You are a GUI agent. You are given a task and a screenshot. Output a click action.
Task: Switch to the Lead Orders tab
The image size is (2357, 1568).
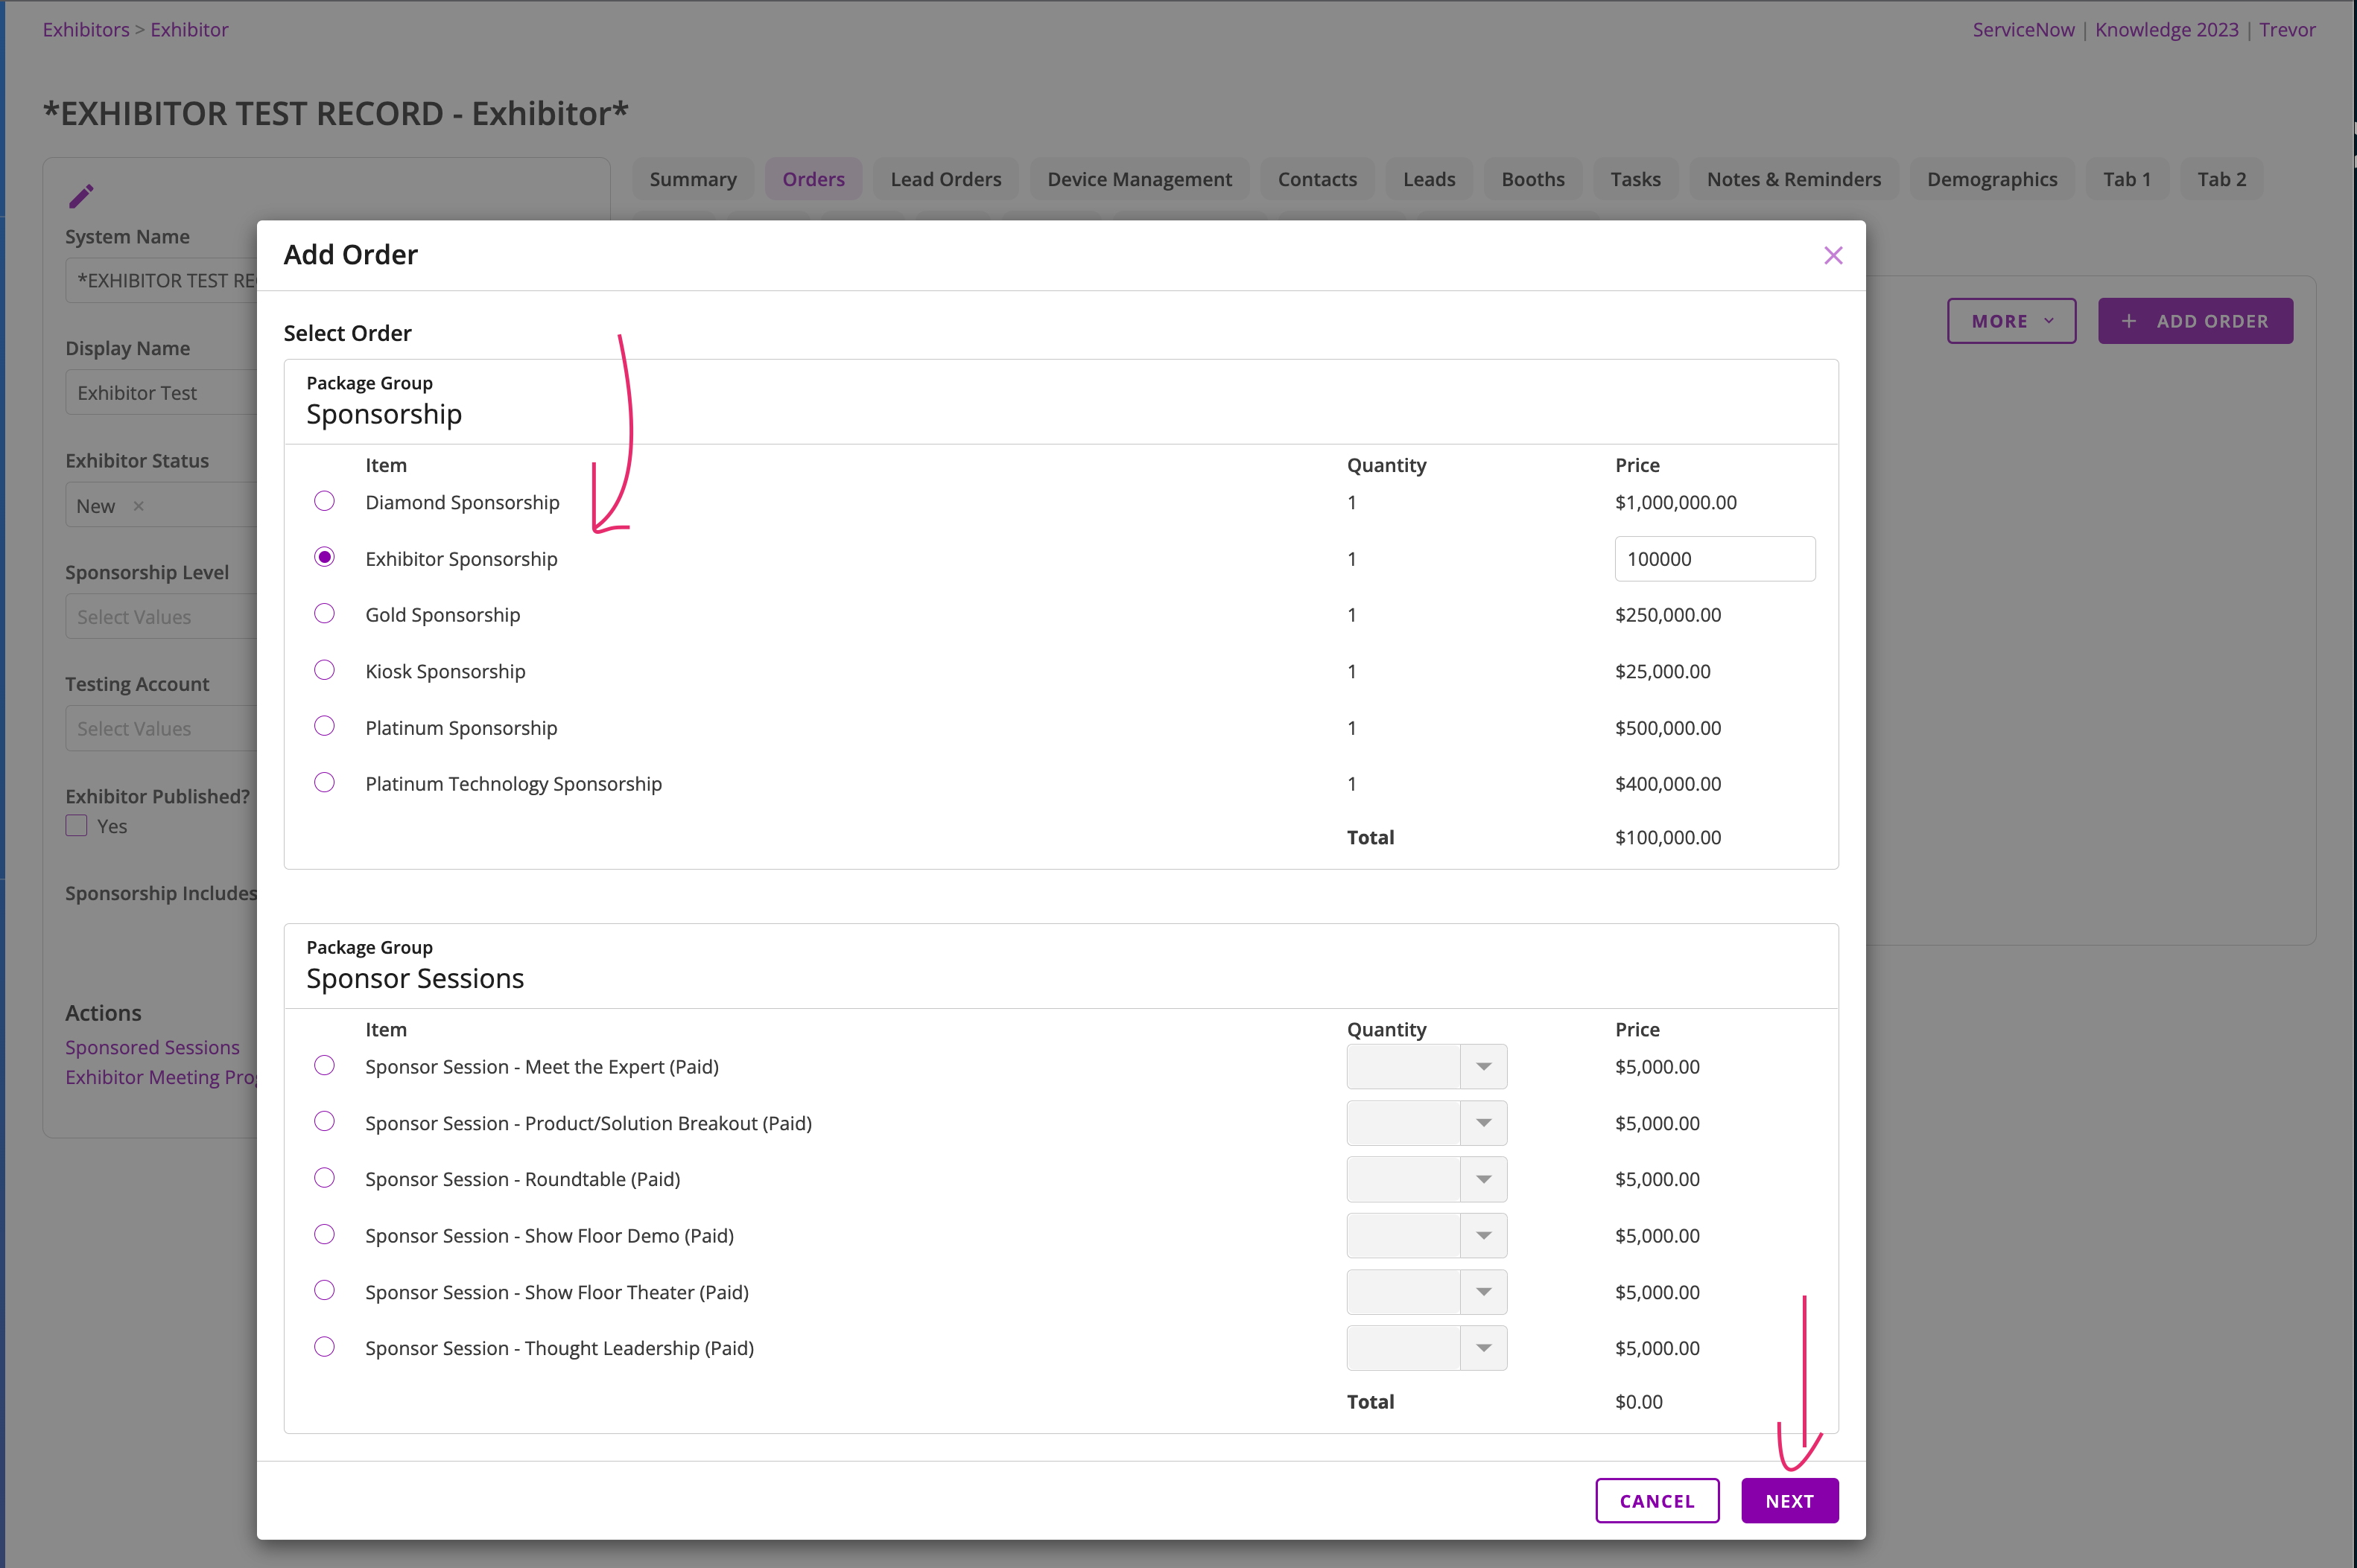945,179
